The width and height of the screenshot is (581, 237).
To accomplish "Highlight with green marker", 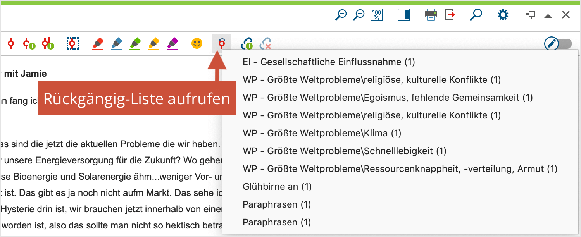I will coord(135,43).
